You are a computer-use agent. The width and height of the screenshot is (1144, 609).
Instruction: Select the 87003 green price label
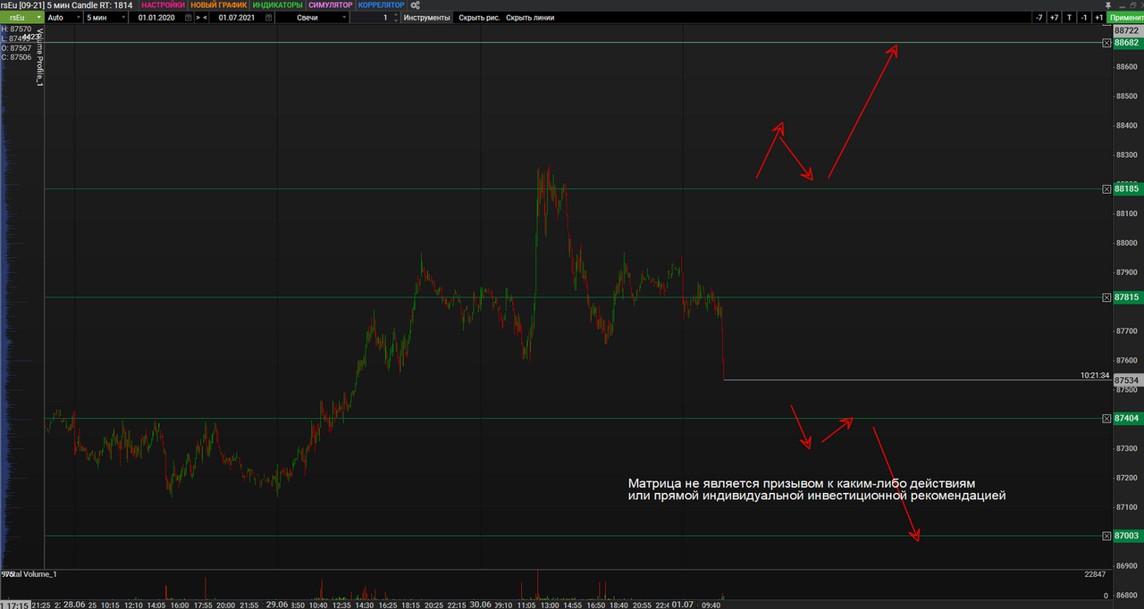click(1127, 535)
